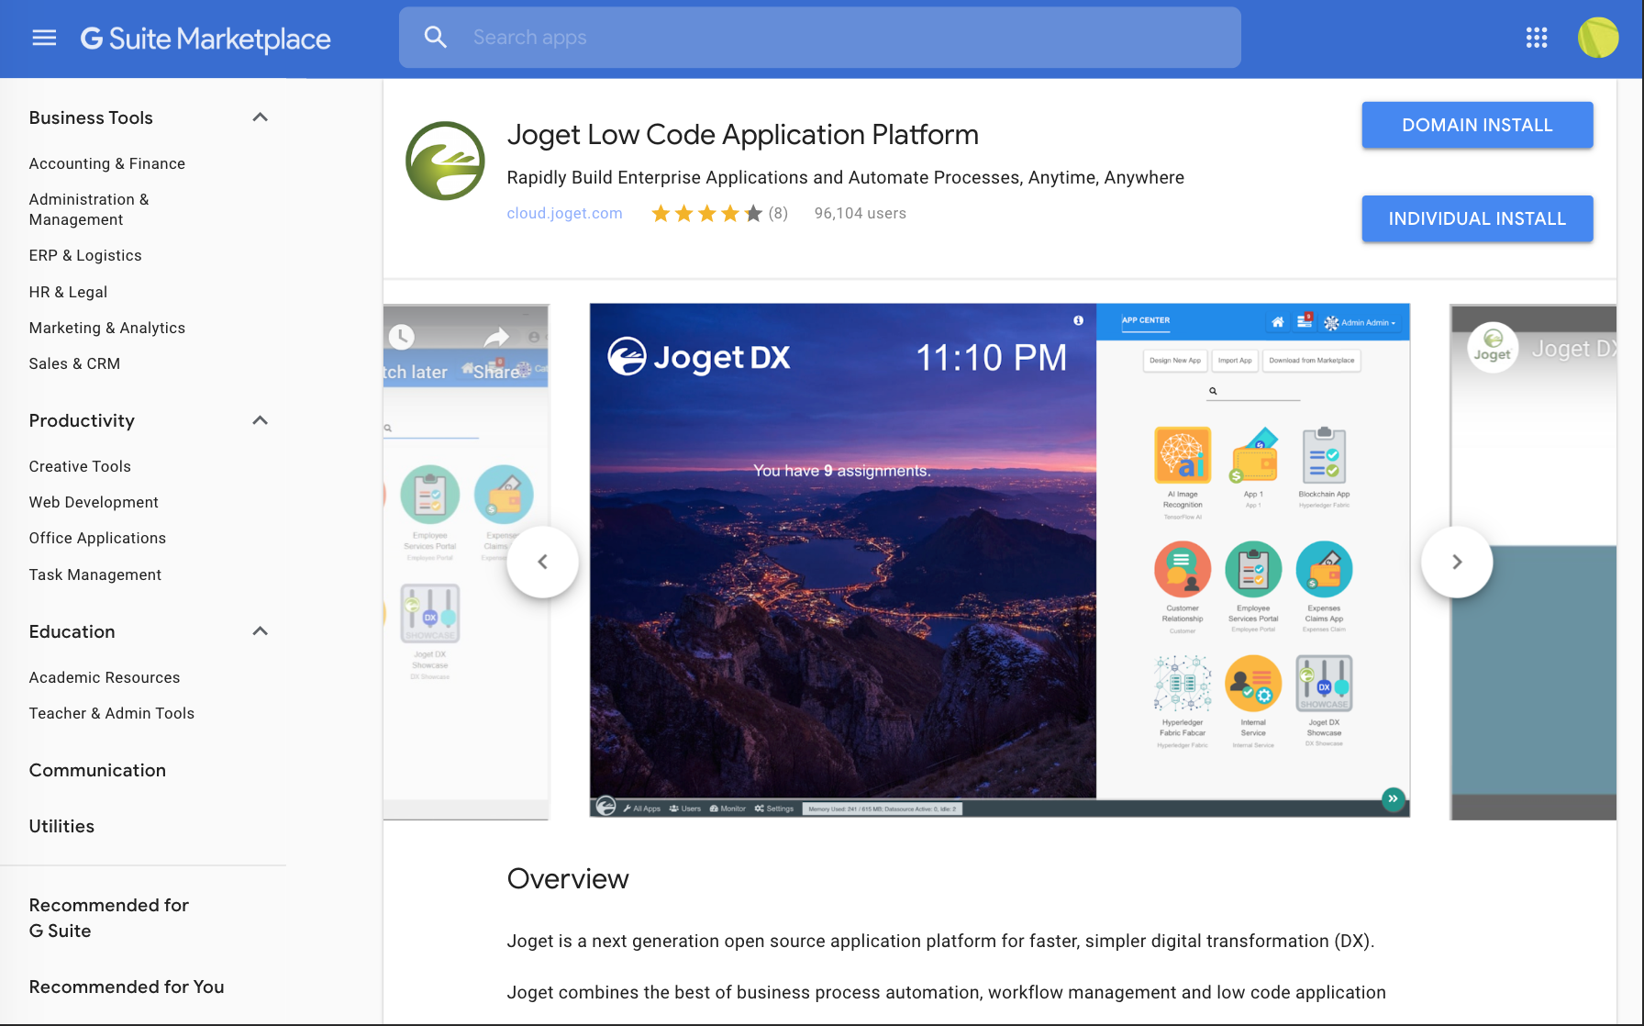Open the user account avatar
The image size is (1644, 1026).
pyautogui.click(x=1597, y=38)
